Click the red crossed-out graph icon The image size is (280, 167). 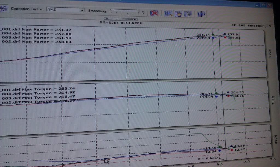[155, 13]
